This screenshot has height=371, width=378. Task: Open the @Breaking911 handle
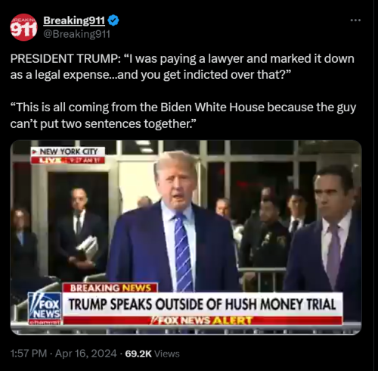(x=77, y=34)
